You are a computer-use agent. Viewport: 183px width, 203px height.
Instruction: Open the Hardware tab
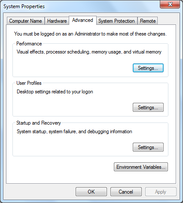point(57,21)
